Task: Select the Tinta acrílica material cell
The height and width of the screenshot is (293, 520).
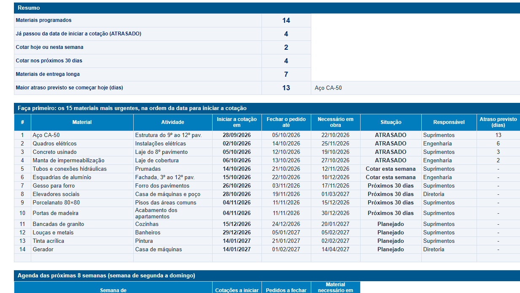Action: [x=82, y=241]
